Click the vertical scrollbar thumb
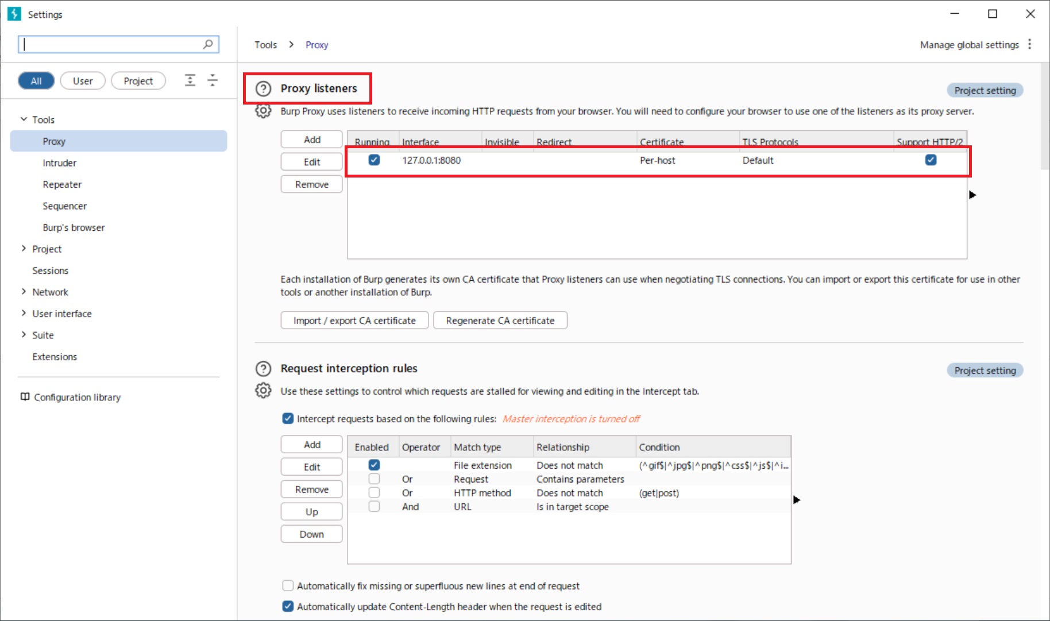 click(1045, 116)
